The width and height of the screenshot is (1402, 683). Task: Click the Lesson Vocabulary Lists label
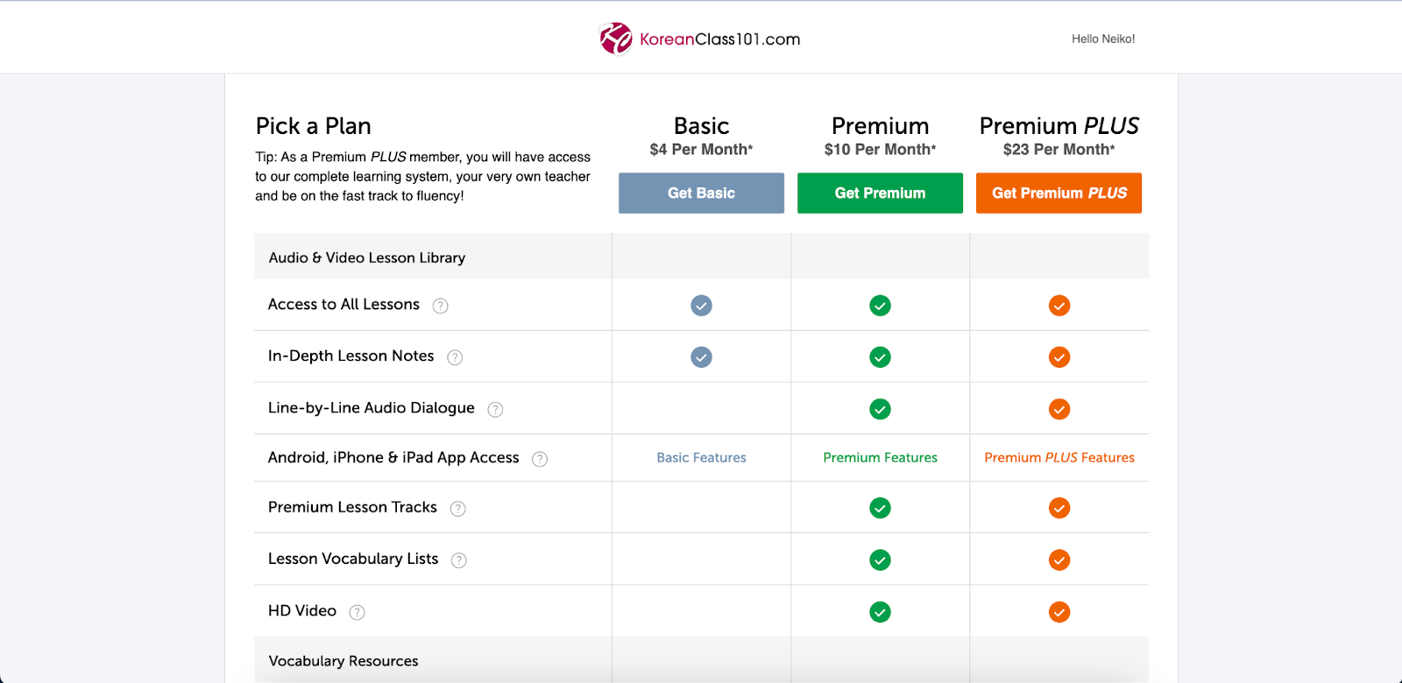click(x=353, y=559)
